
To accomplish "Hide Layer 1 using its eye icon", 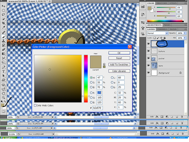I will [149, 44].
